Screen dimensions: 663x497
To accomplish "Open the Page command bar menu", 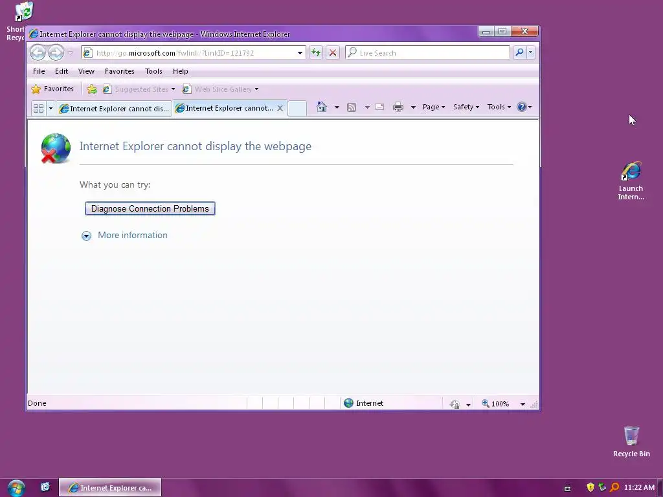I will tap(433, 107).
